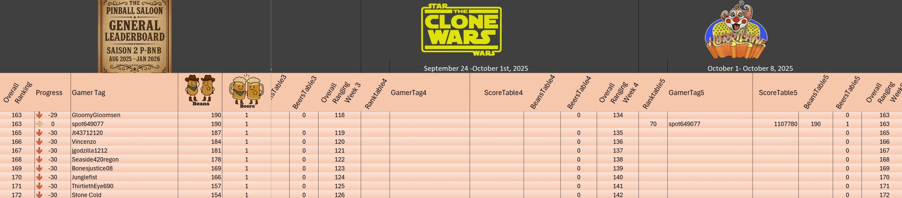902x198 pixels.
Task: Select the Progress column header
Action: (49, 92)
